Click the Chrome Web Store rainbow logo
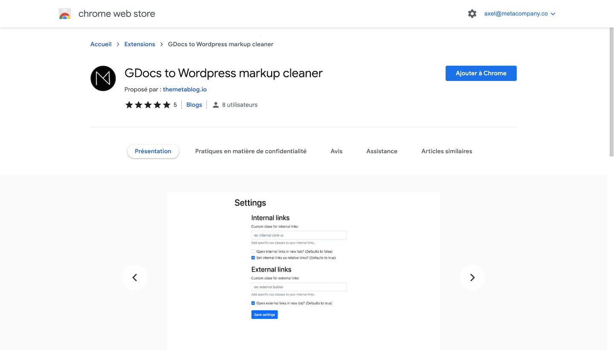Viewport: 614px width, 350px height. click(x=65, y=14)
